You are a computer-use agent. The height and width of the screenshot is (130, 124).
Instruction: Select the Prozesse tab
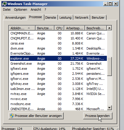point(36,17)
